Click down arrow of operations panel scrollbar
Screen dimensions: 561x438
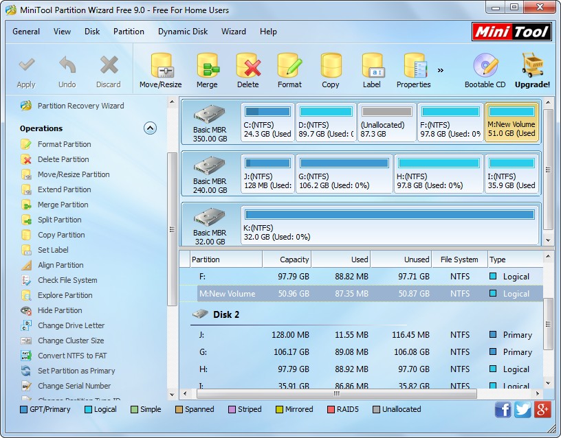tap(172, 395)
